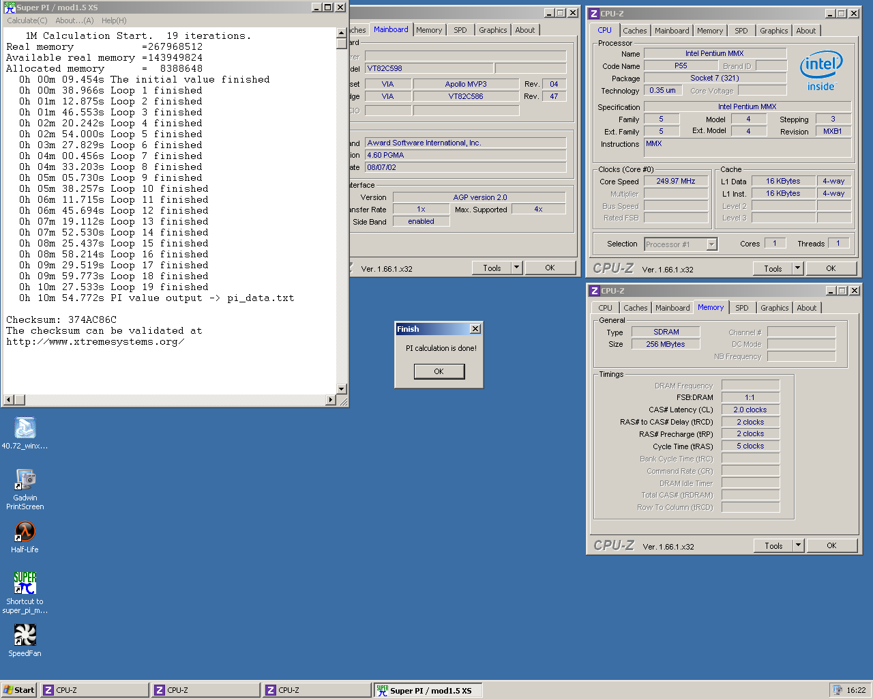Click system tray icon beside clock
The width and height of the screenshot is (873, 699).
click(x=837, y=690)
